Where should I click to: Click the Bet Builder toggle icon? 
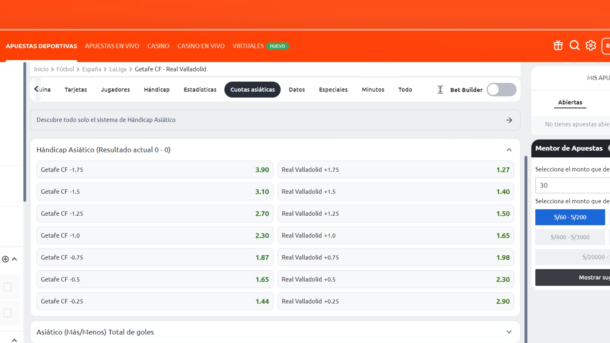click(x=502, y=89)
